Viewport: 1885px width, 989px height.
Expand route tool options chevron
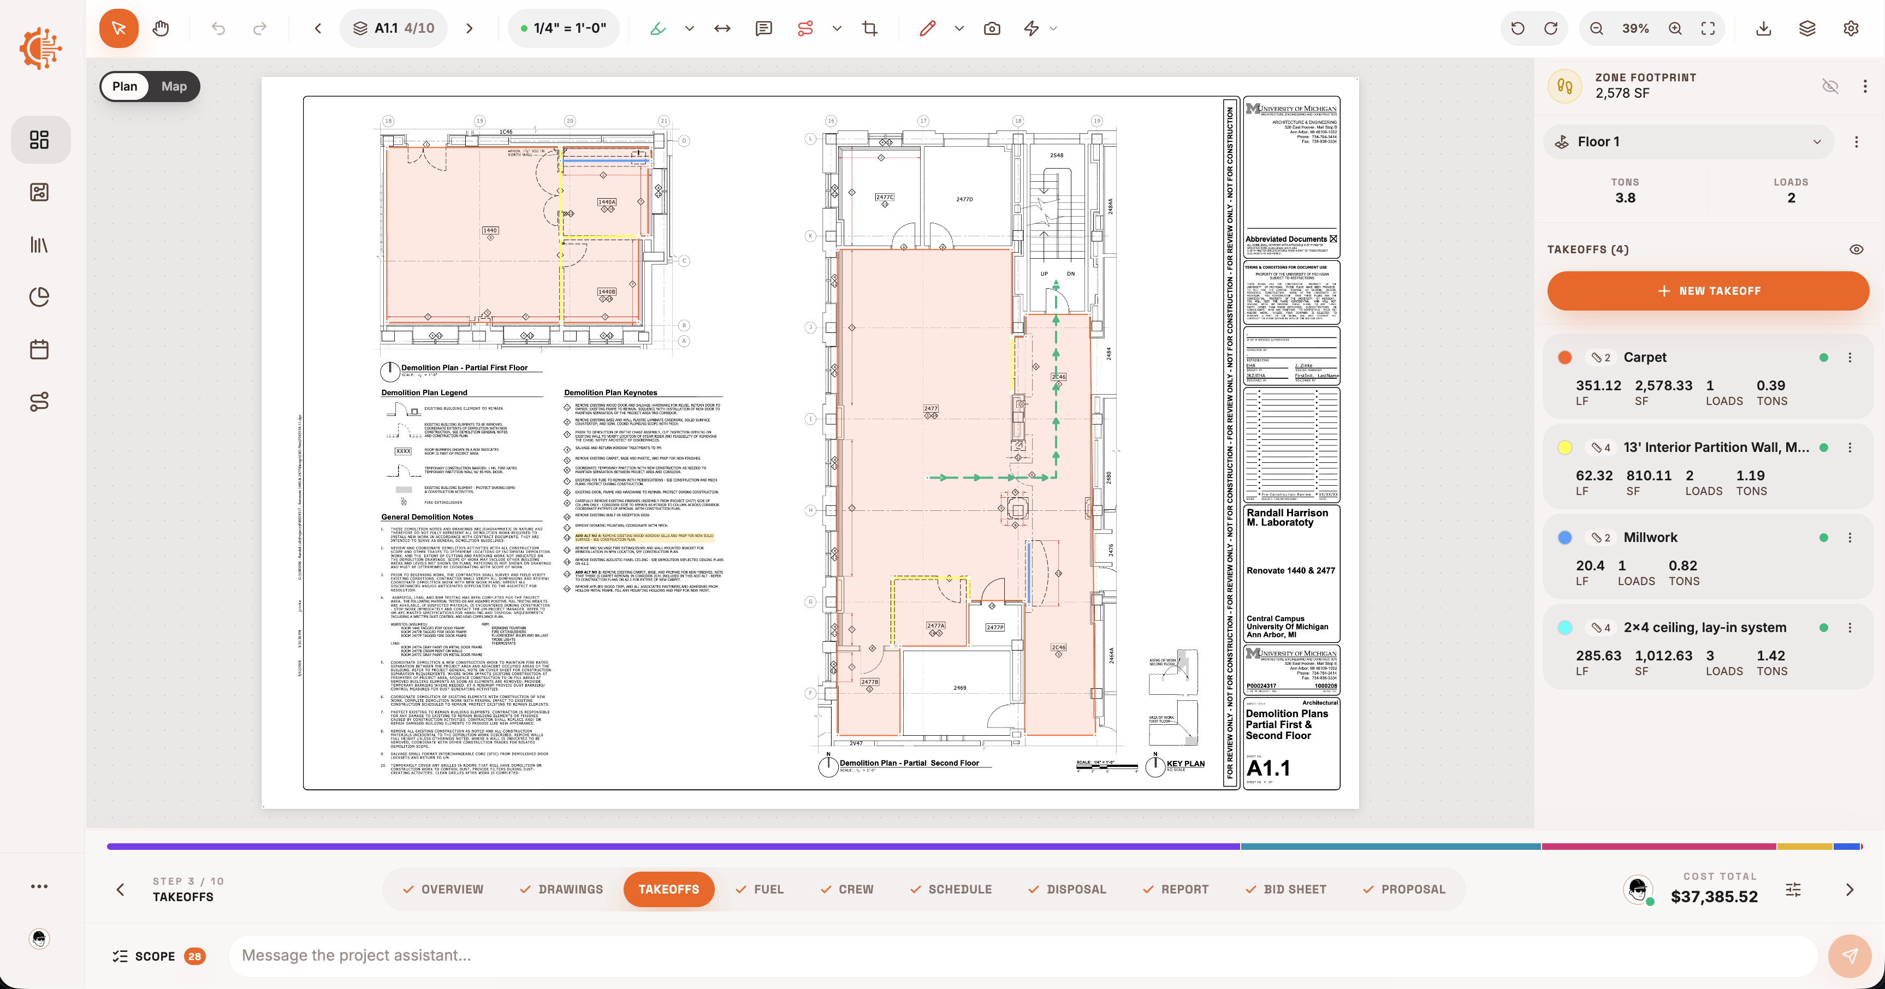(x=837, y=28)
